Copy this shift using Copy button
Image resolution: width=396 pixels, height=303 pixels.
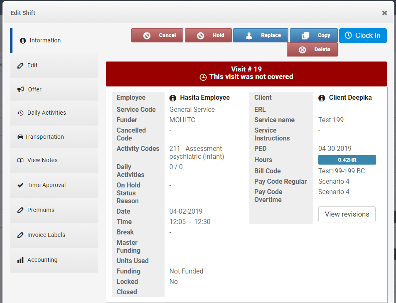[x=314, y=35]
